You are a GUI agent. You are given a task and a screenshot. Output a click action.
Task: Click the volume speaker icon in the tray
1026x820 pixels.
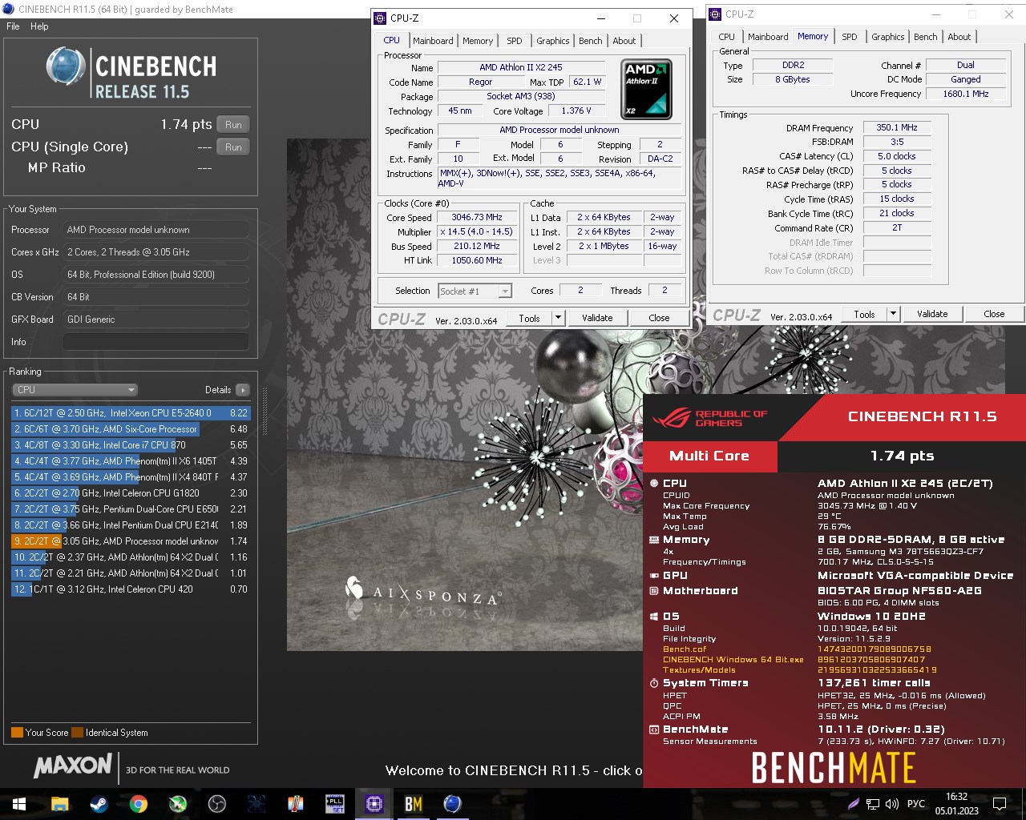pyautogui.click(x=891, y=804)
